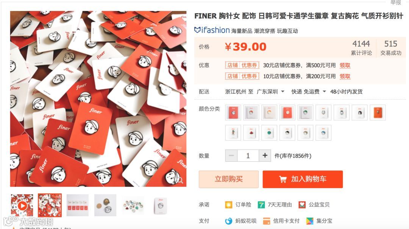This screenshot has height=229, width=409.
Task: Select the last orange color option in first row
Action: tap(378, 112)
